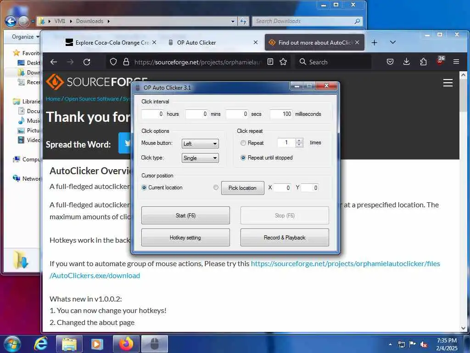Select the Repeat times radio button
Image resolution: width=470 pixels, height=353 pixels.
tap(243, 143)
